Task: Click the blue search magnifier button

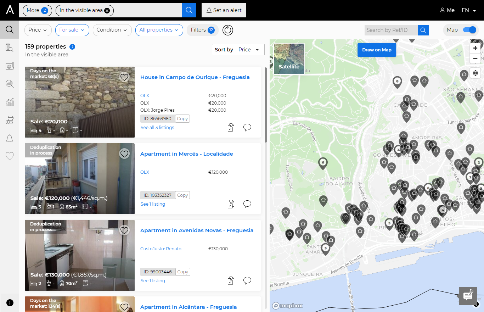Action: [189, 10]
